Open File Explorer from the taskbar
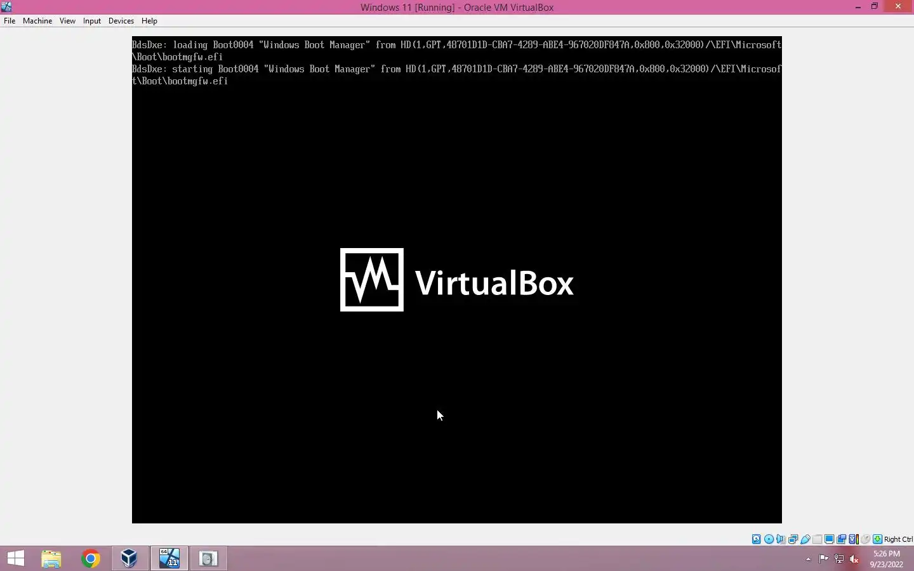The width and height of the screenshot is (914, 571). click(51, 558)
